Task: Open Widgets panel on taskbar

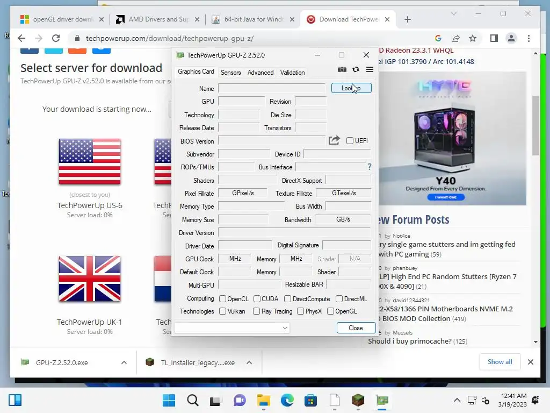Action: point(15,400)
